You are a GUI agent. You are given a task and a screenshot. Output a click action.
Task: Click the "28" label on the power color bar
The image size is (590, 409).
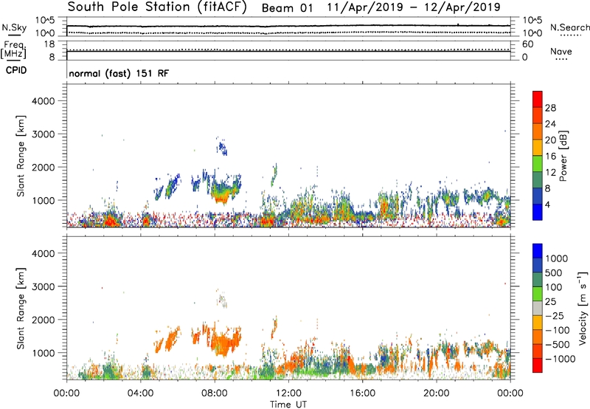[x=550, y=108]
